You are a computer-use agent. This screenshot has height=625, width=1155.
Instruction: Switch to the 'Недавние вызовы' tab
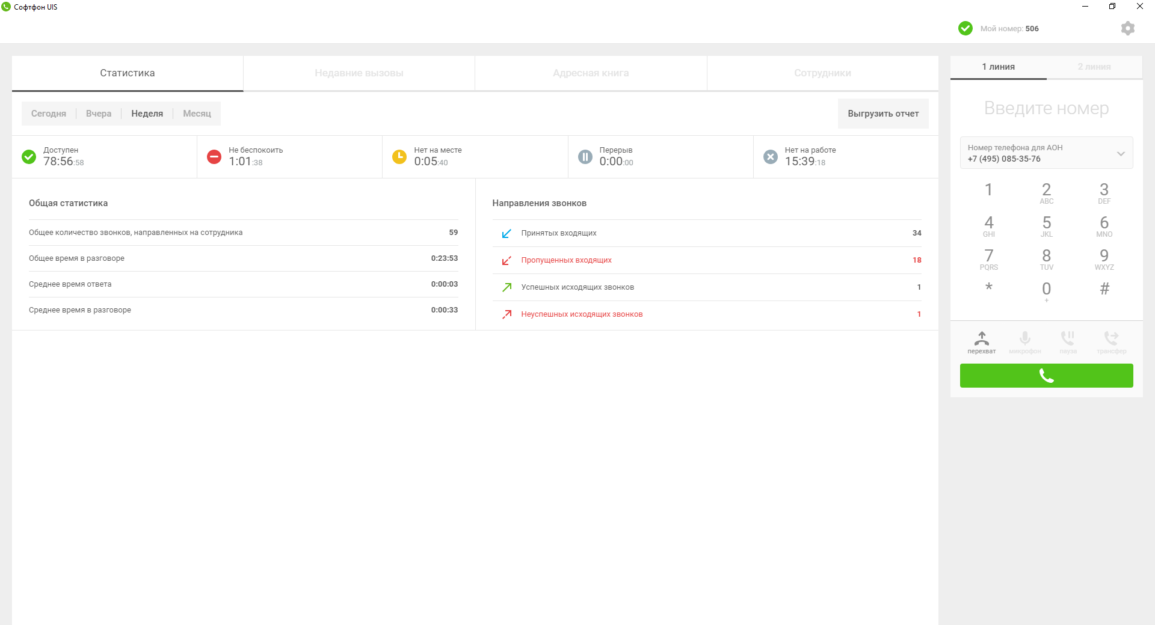tap(359, 73)
